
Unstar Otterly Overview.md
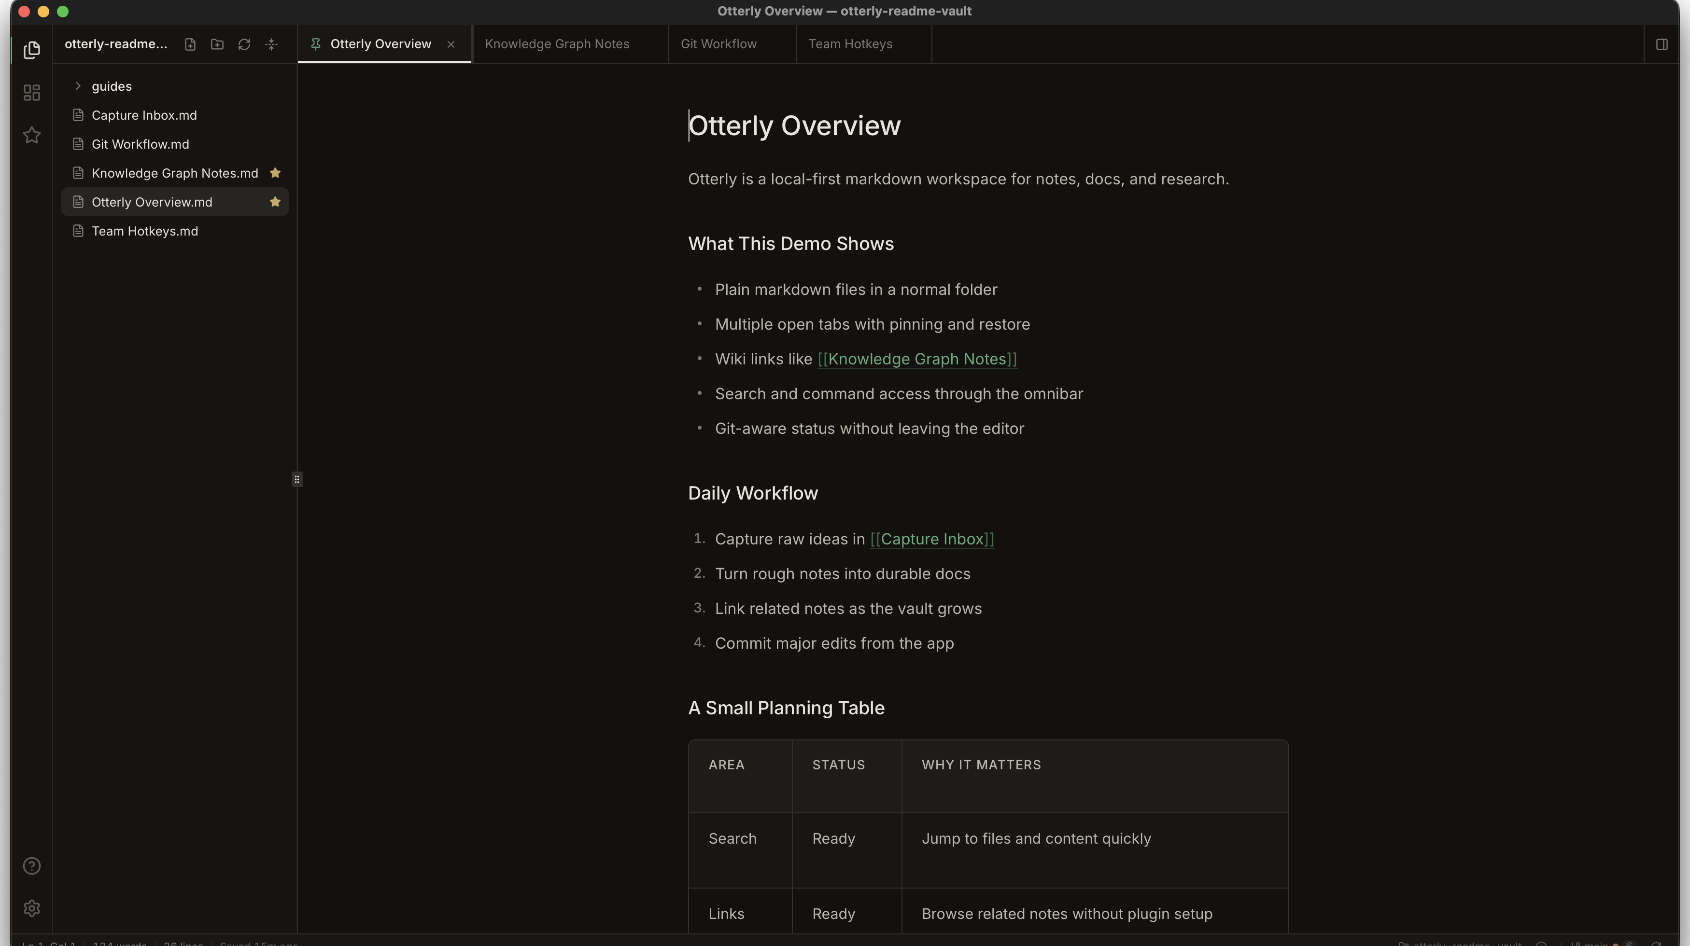coord(276,202)
